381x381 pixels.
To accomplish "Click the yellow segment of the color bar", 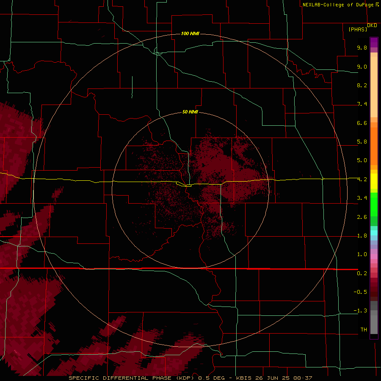I will (x=374, y=181).
